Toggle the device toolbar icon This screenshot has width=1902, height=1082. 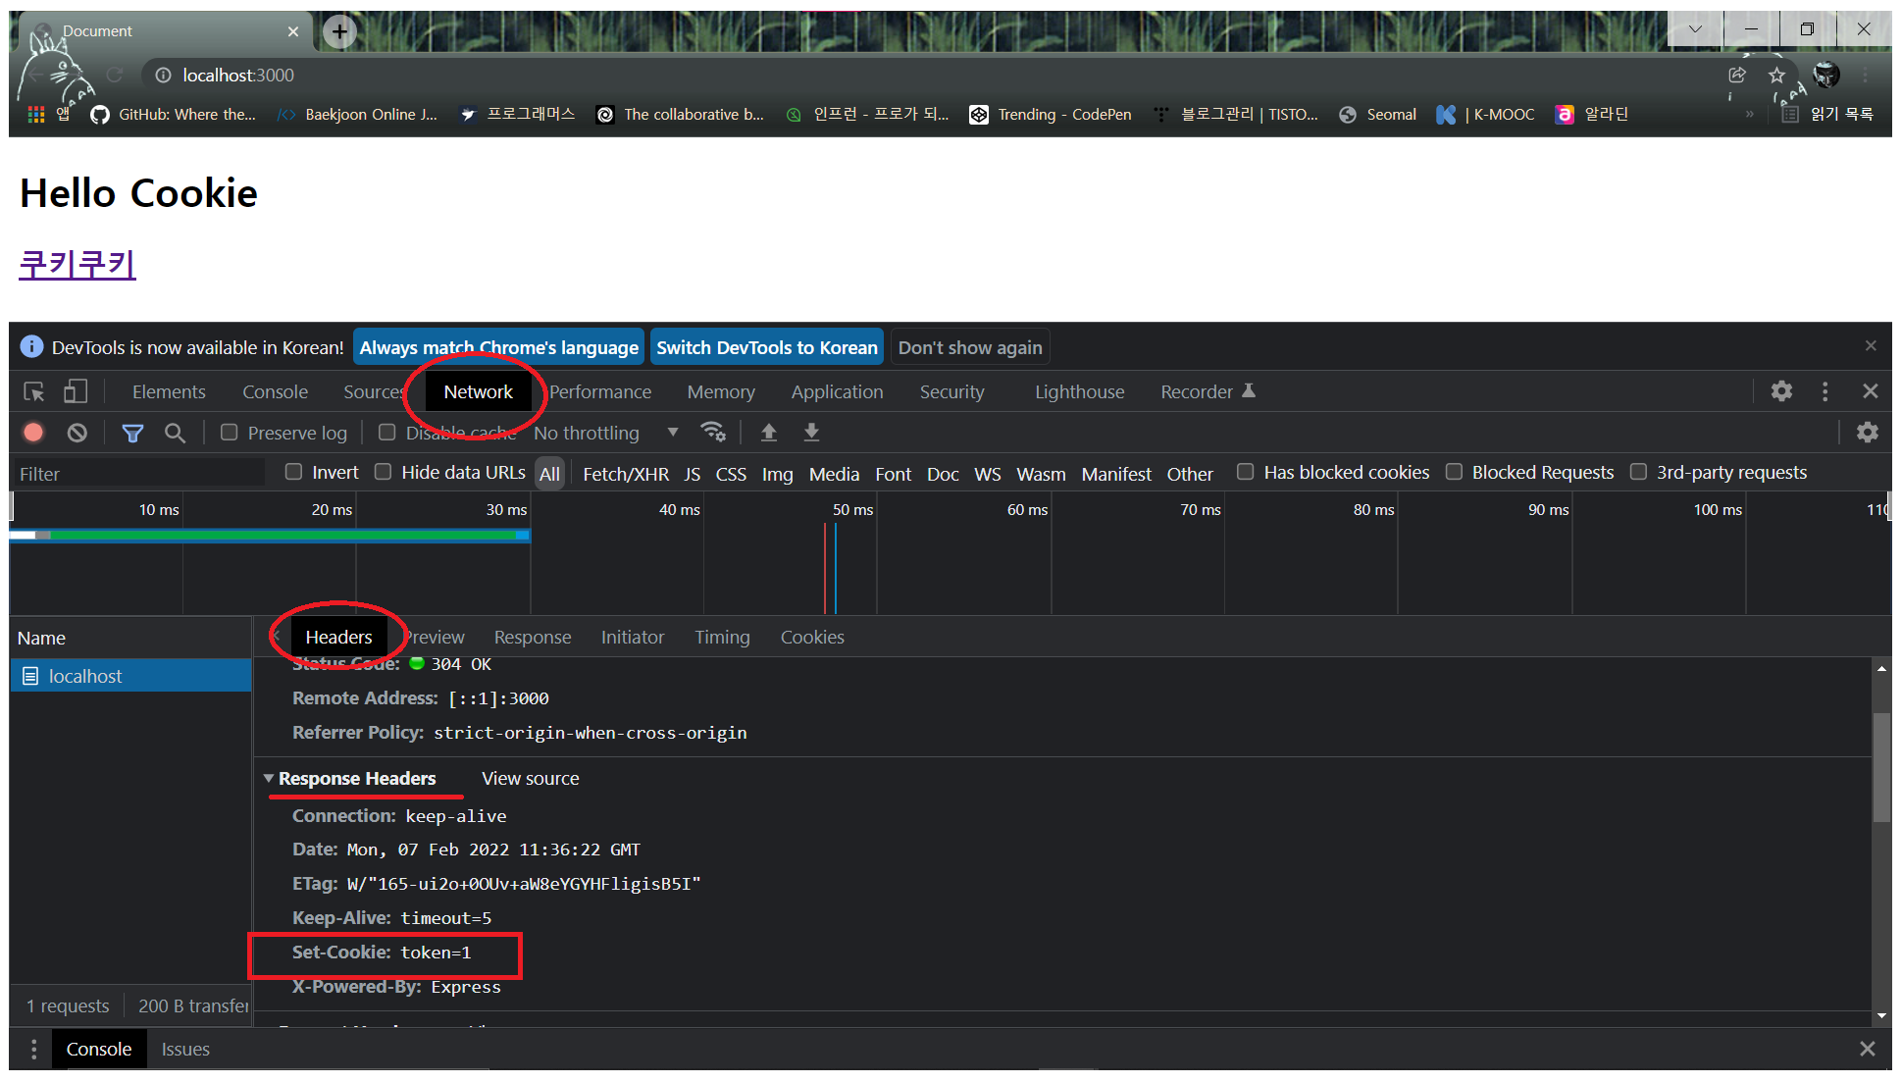tap(76, 392)
